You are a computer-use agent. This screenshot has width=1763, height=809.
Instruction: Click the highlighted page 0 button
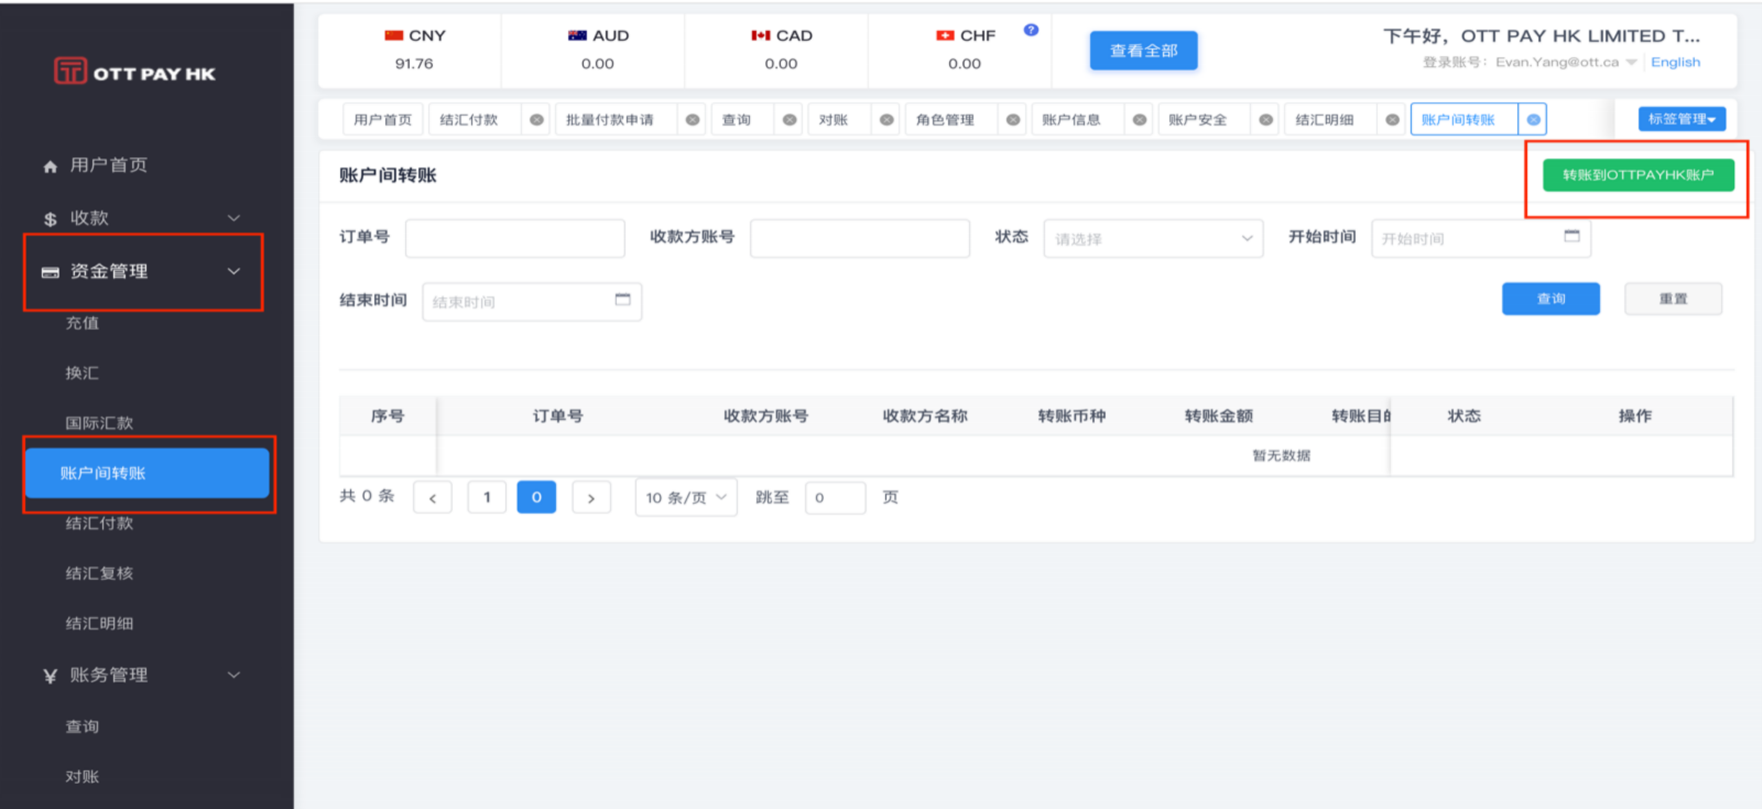537,497
